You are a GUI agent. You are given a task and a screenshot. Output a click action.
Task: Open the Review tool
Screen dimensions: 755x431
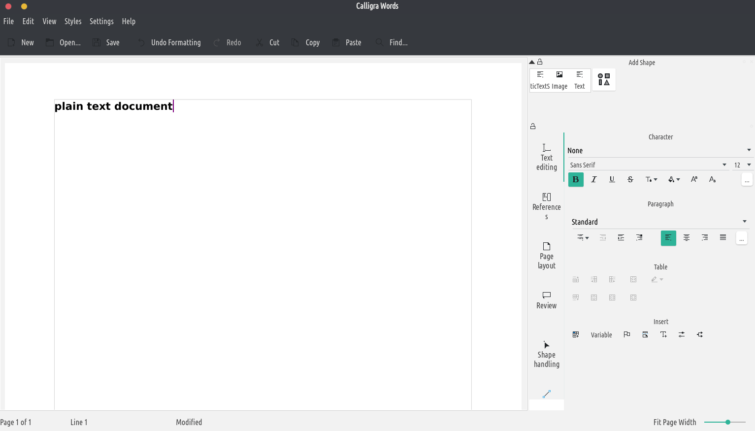point(546,299)
